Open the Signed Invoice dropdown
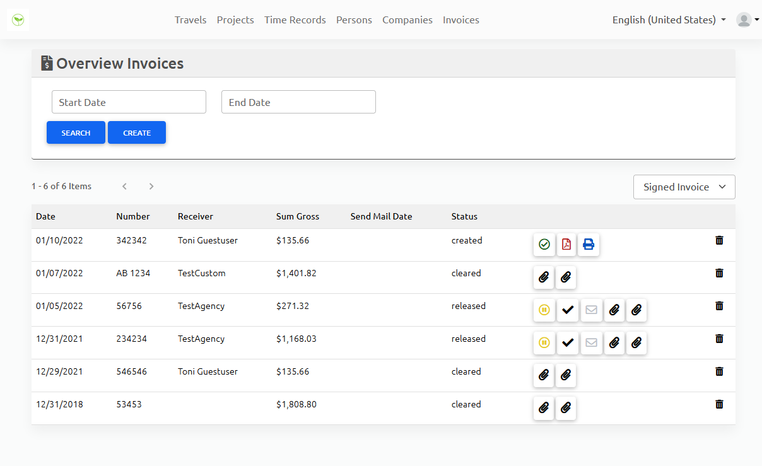This screenshot has width=762, height=466. tap(684, 187)
